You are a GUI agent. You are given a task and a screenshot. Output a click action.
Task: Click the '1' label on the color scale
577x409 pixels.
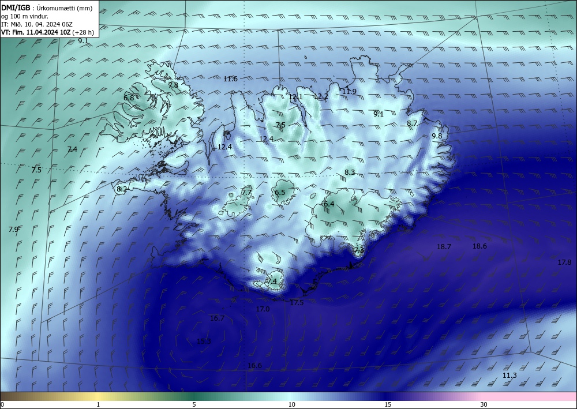(x=98, y=404)
